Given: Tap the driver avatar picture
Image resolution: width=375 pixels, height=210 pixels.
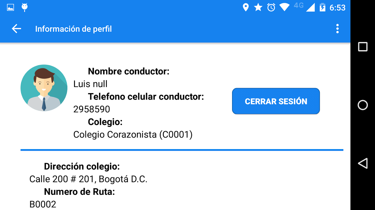Looking at the screenshot, I should pos(44,88).
